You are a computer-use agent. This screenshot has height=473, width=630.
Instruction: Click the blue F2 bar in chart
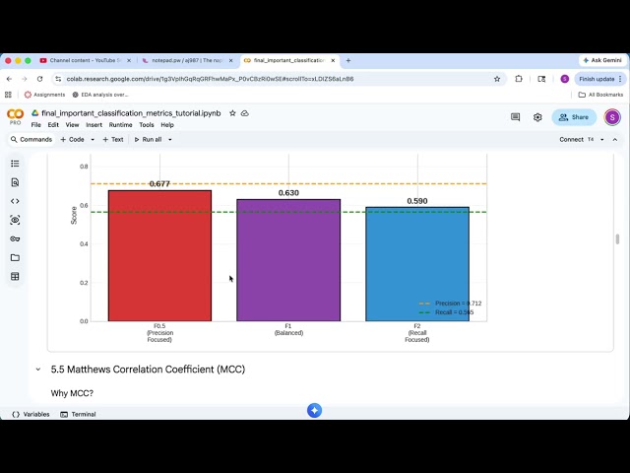tap(417, 264)
